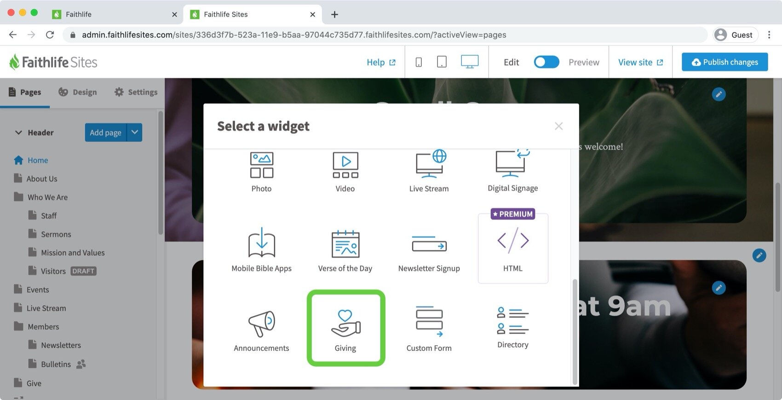Add the Mobile Bible Apps widget
782x400 pixels.
261,249
